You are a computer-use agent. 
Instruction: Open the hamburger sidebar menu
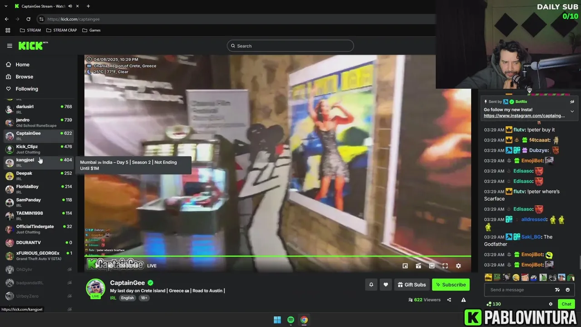[x=10, y=46]
